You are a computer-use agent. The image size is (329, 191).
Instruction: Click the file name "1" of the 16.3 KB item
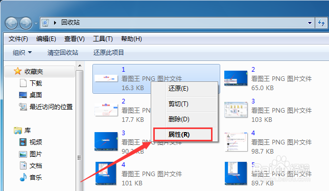coord(124,70)
